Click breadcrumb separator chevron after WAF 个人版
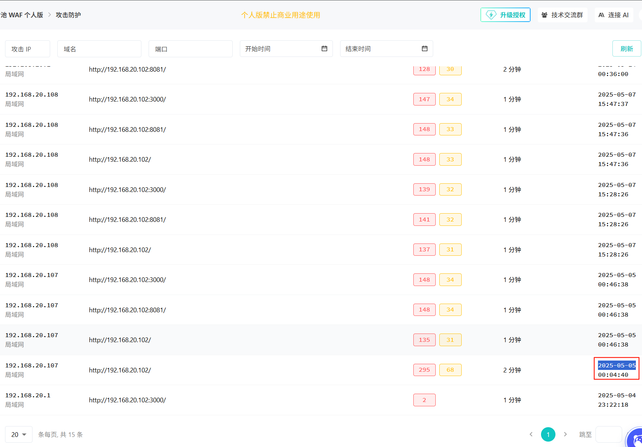This screenshot has height=447, width=642. (49, 15)
